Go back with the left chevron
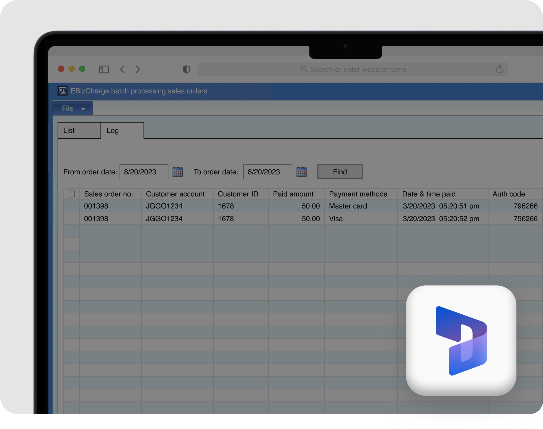Screen dimensions: 543x429 point(122,69)
